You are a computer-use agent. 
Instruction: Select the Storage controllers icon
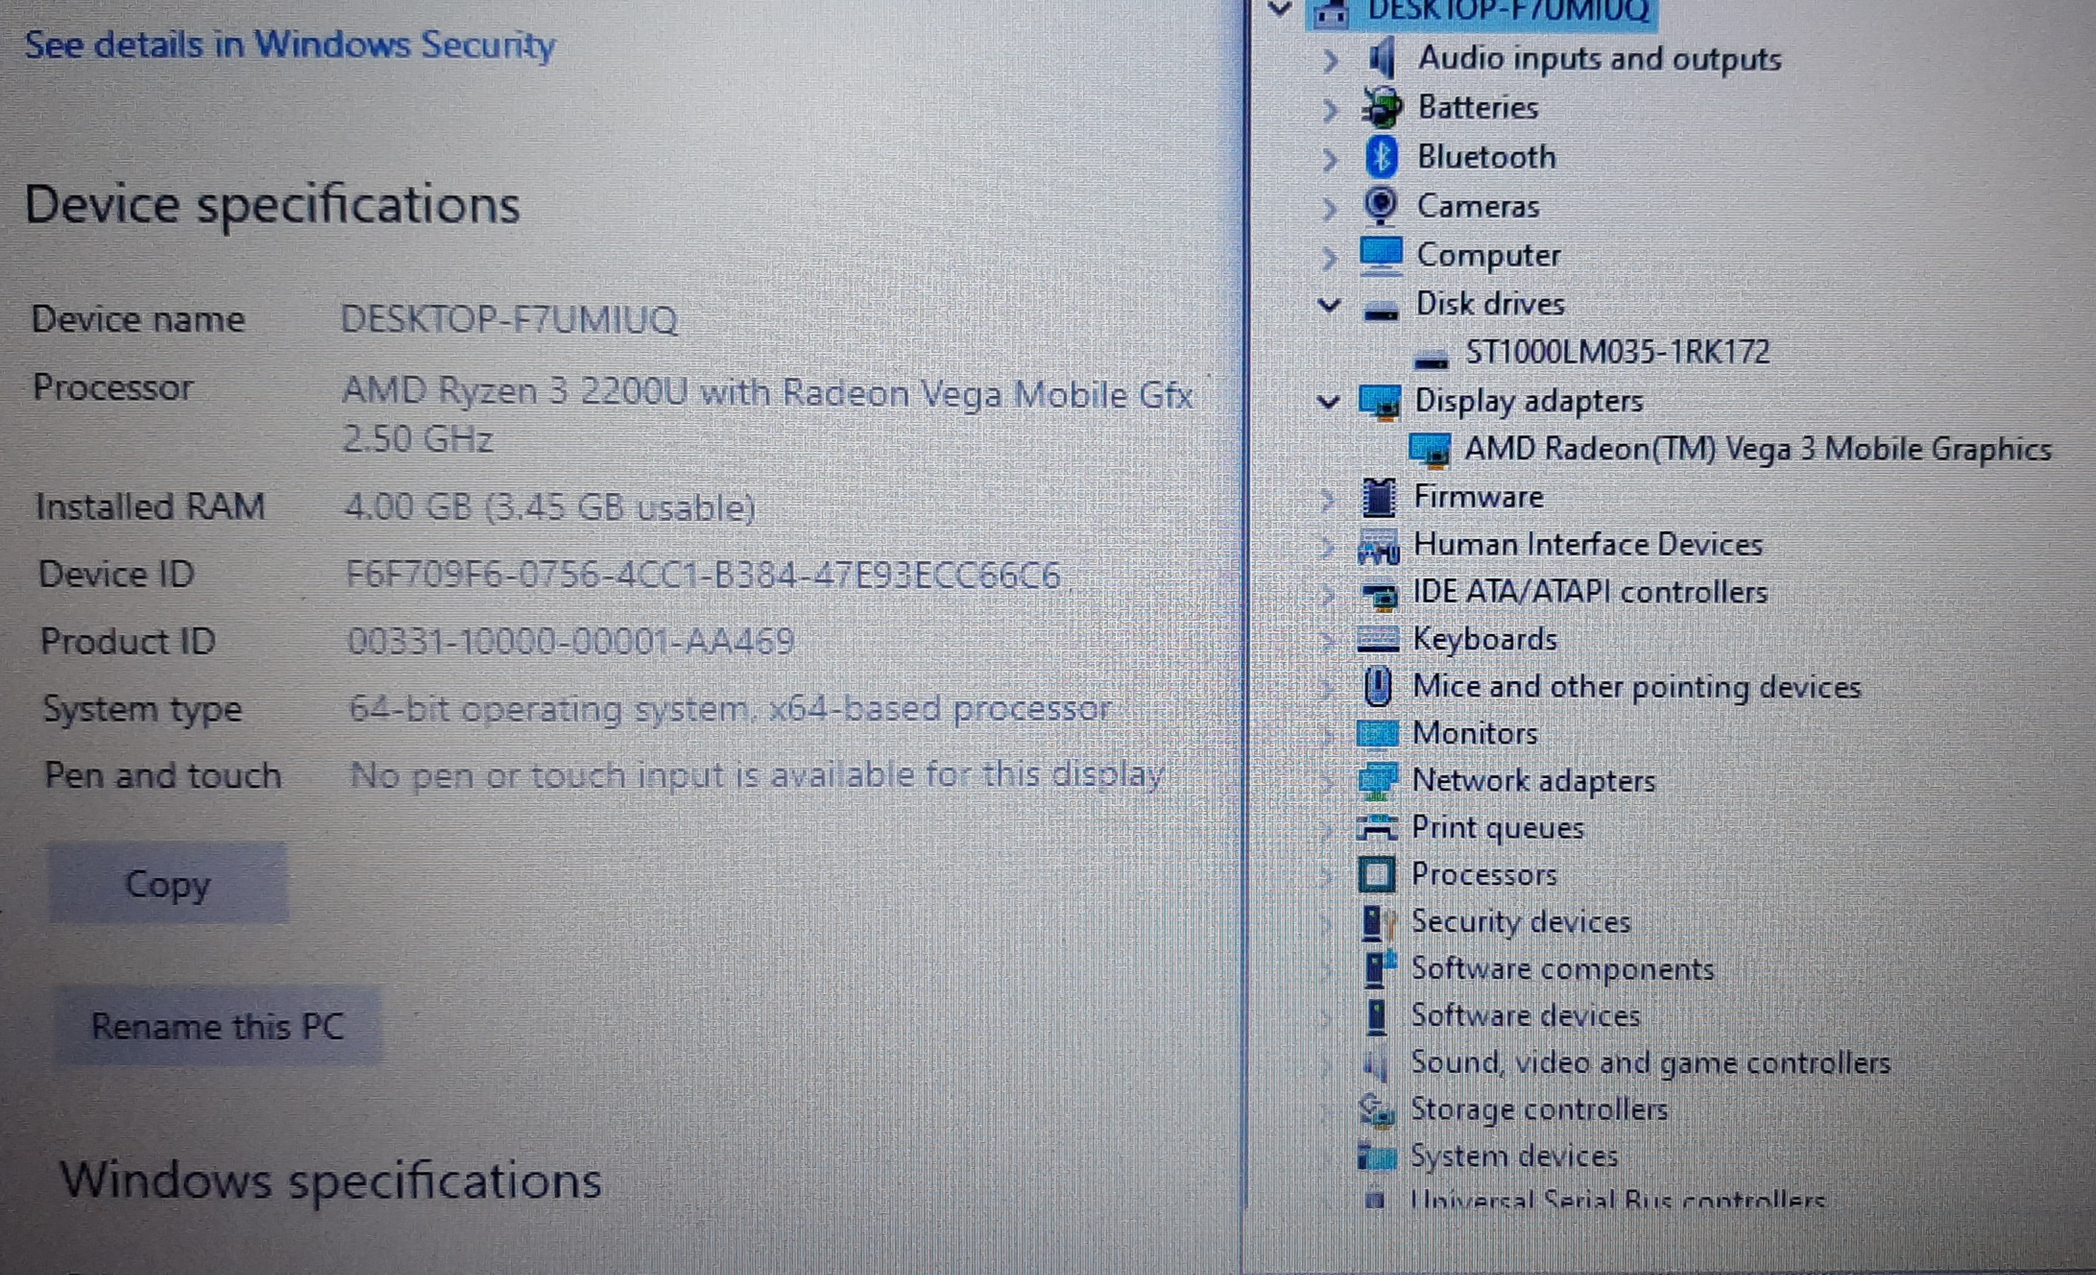click(x=1378, y=1109)
